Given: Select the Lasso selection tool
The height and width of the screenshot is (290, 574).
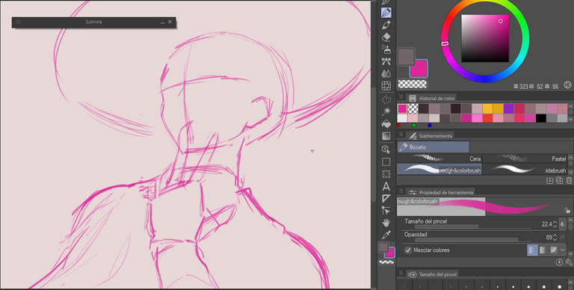Looking at the screenshot, I should [x=386, y=99].
